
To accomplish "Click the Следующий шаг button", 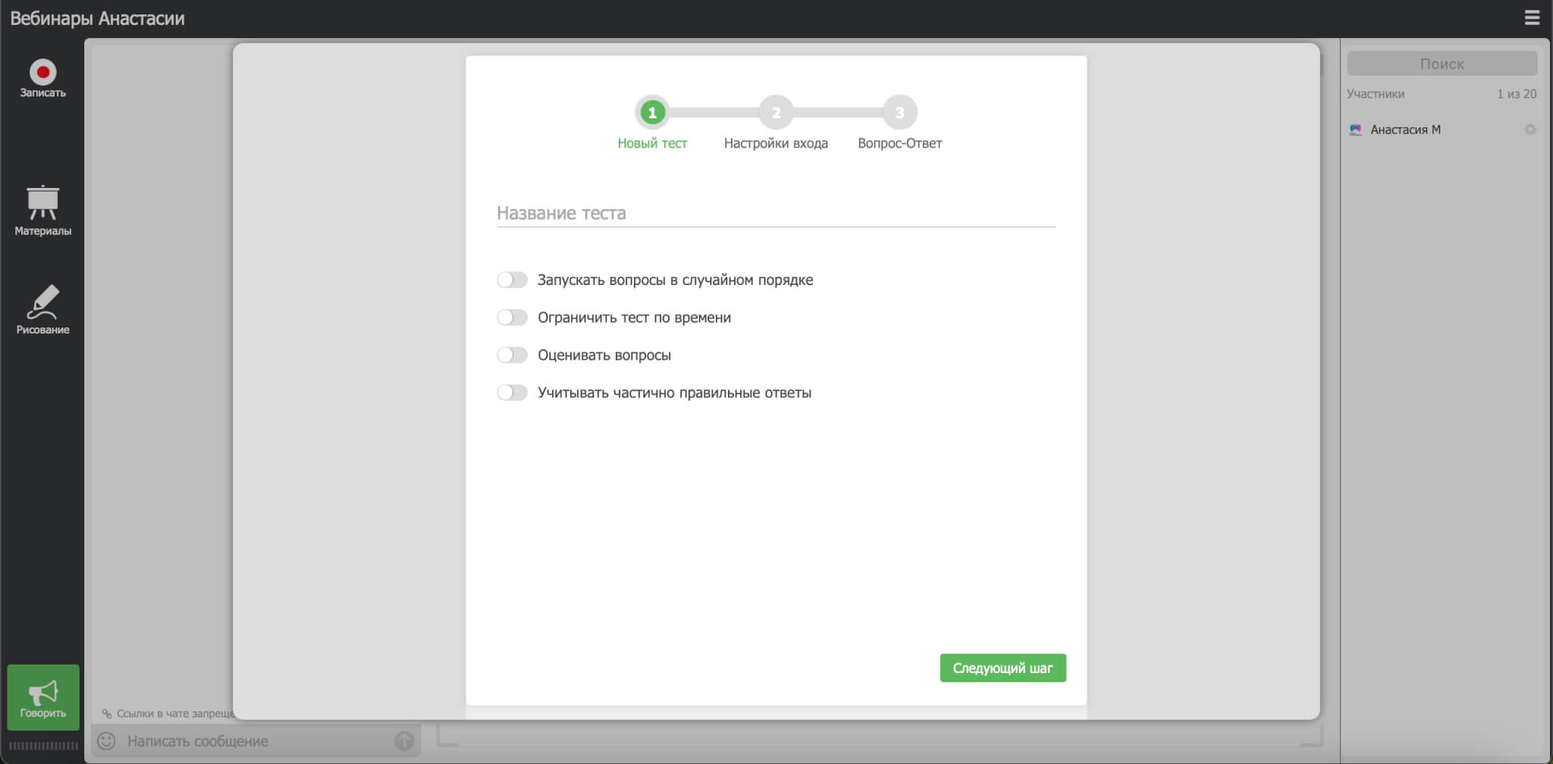I will 1002,668.
